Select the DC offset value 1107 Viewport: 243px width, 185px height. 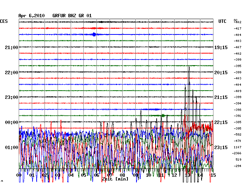pos(237,147)
